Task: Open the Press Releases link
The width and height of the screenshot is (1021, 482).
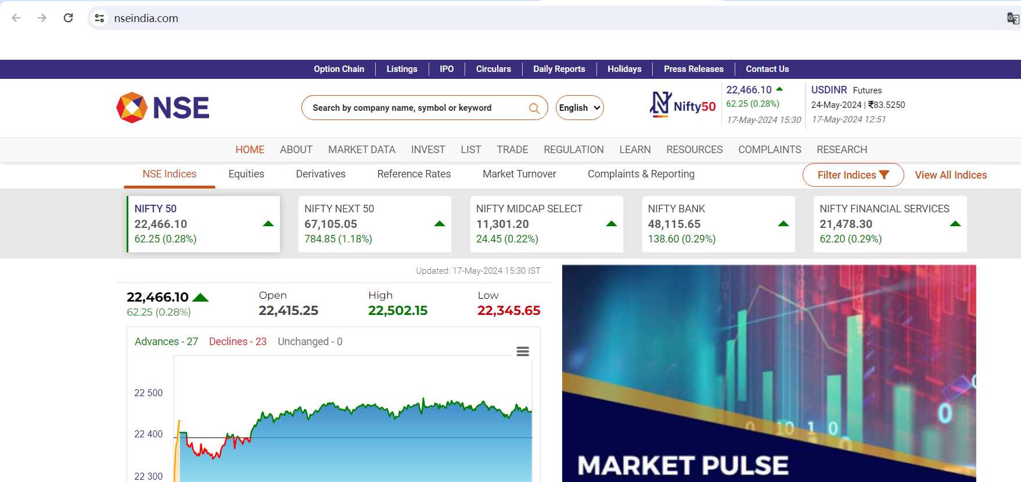Action: [693, 69]
